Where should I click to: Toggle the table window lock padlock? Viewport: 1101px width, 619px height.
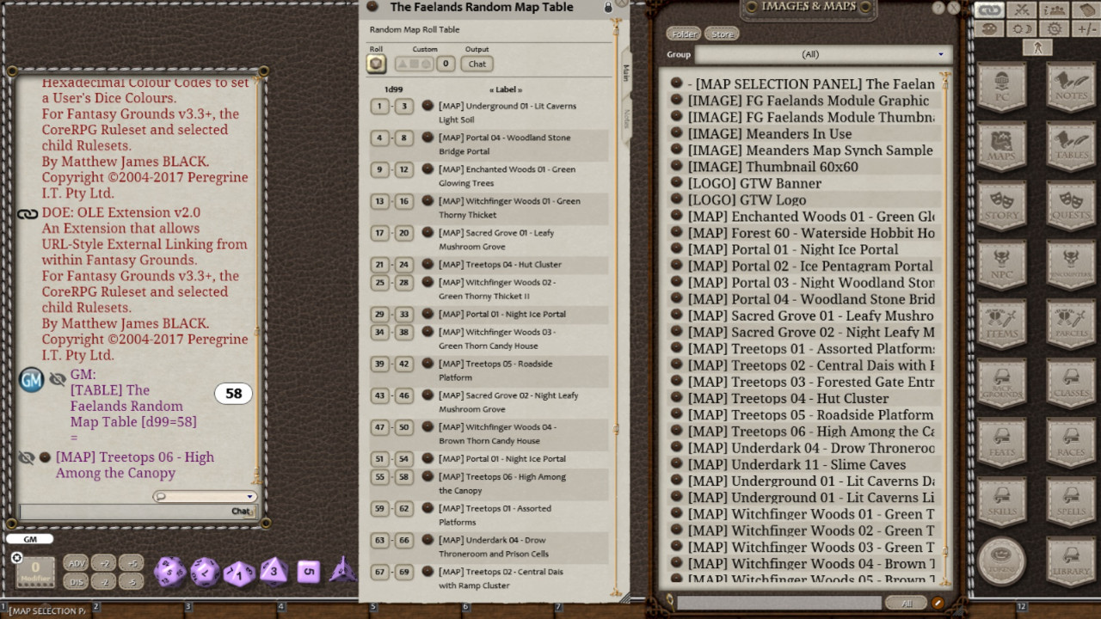609,7
